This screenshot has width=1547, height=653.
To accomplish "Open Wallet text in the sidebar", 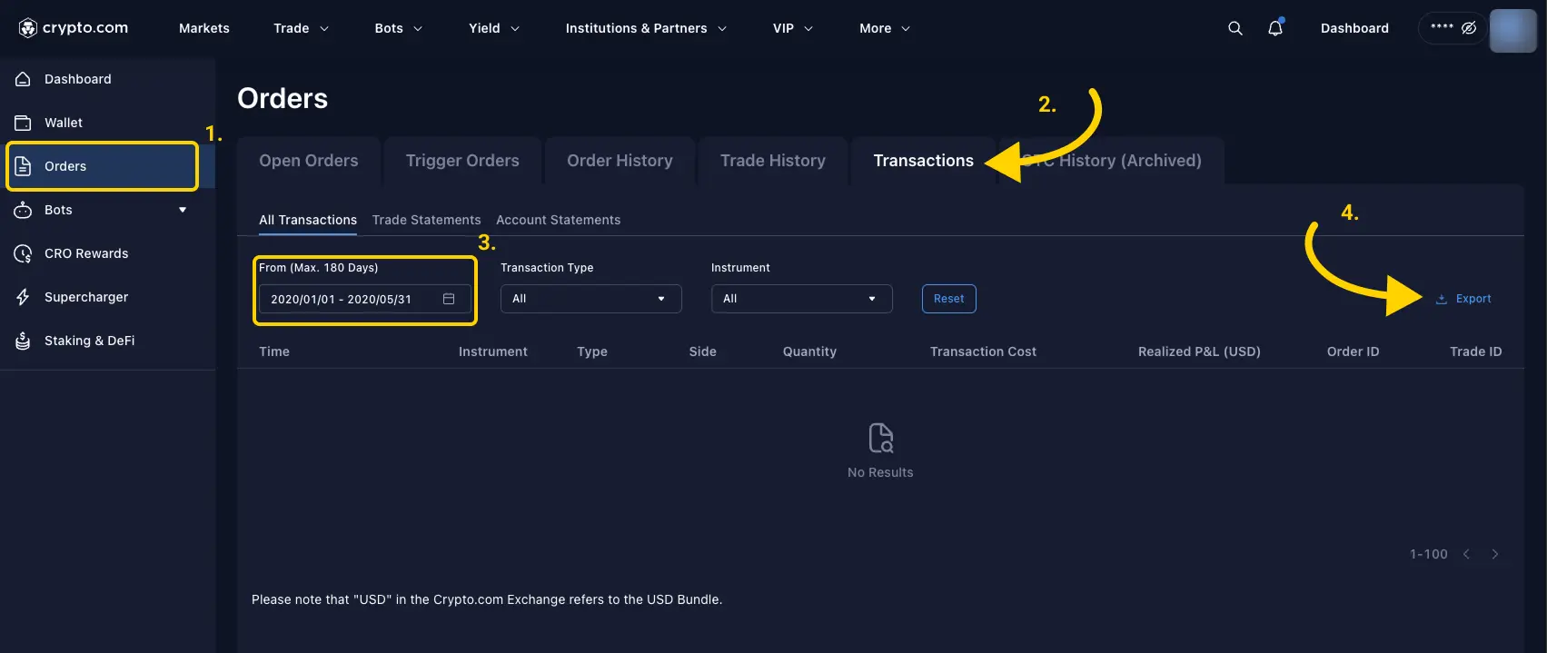I will (x=64, y=123).
